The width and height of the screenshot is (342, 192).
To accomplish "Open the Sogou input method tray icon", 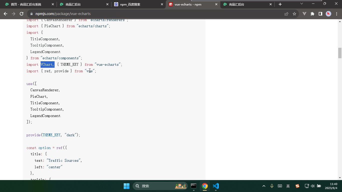I will [297, 186].
